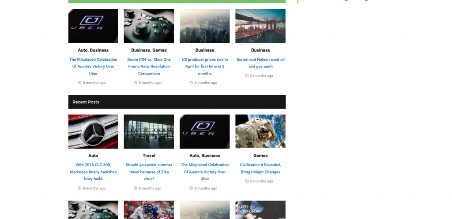
Task: Click the clock icon below US producer prices post
Action: (x=191, y=83)
